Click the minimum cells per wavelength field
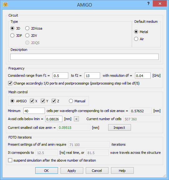Screen dimensions: 169x180 point(34,111)
